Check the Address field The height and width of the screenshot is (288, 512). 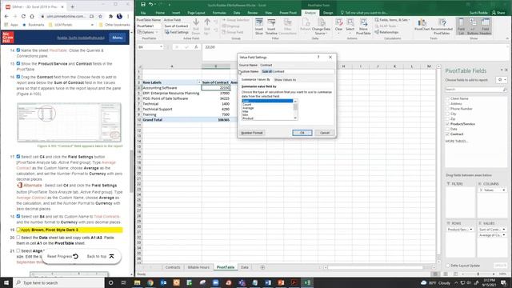tap(447, 103)
